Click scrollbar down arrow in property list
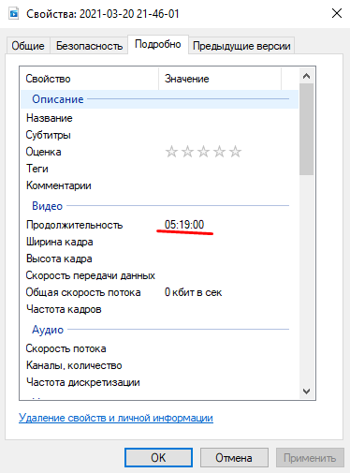Screen dimensions: 350x473 (306, 392)
